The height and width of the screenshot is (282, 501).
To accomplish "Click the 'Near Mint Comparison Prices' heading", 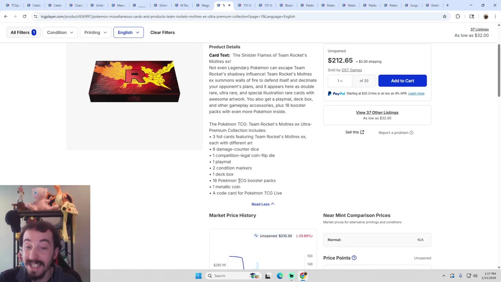I will pos(357,215).
